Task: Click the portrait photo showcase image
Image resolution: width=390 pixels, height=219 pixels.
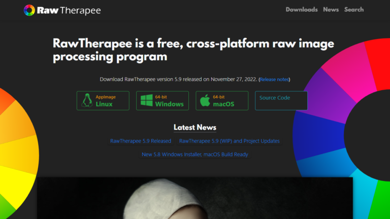Action: coord(195,198)
